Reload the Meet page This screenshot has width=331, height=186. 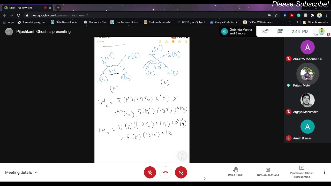tap(19, 15)
